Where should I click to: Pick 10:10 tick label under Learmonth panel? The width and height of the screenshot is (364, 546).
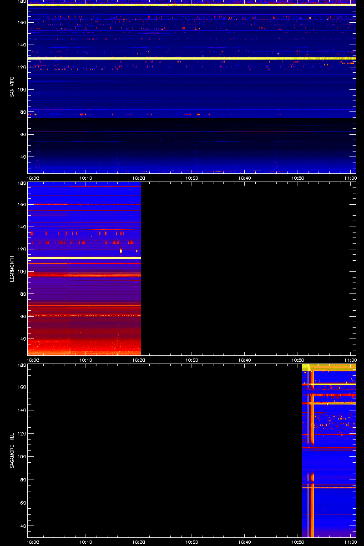tap(86, 360)
